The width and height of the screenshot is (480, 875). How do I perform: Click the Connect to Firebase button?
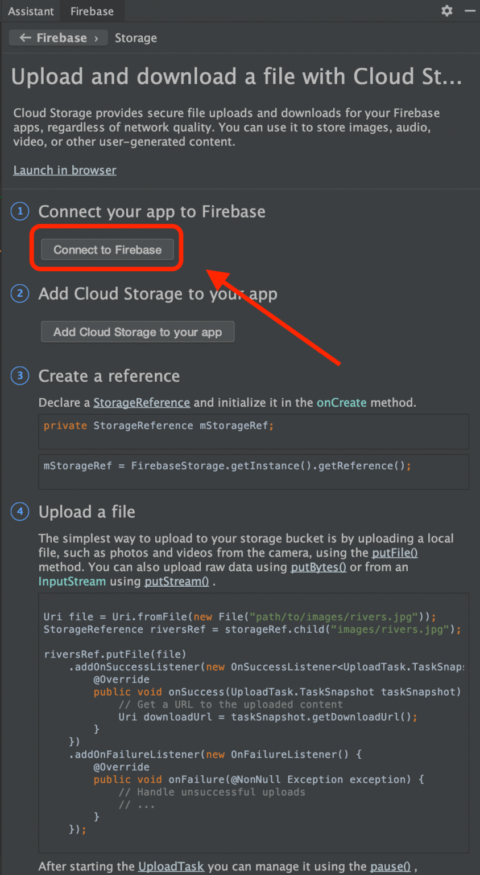coord(107,250)
